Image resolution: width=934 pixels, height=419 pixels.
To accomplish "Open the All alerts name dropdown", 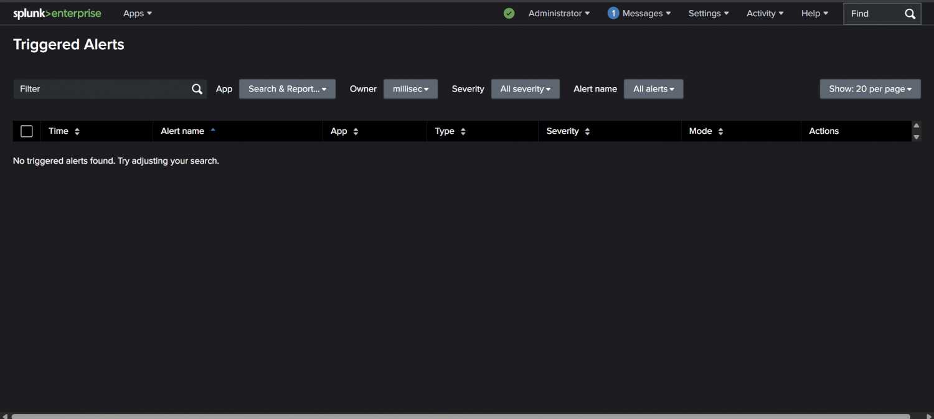I will [653, 89].
